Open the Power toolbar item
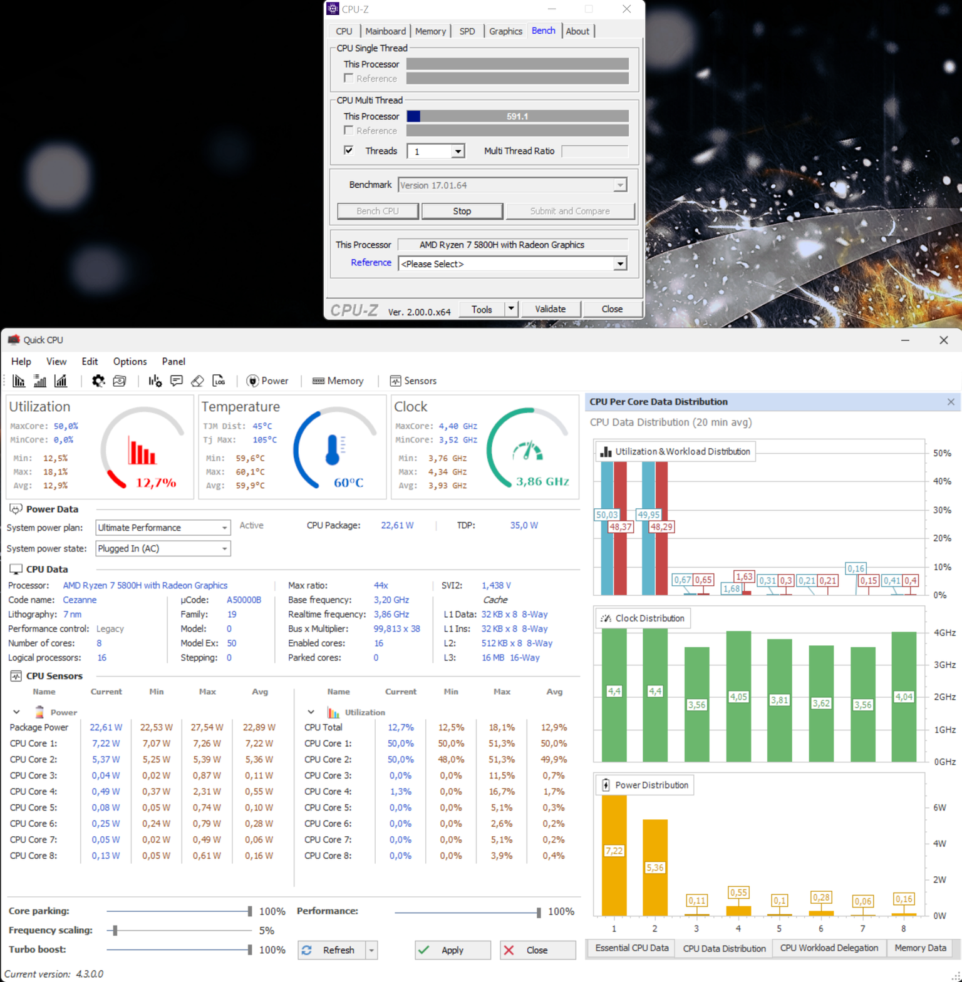This screenshot has height=982, width=962. pos(267,381)
